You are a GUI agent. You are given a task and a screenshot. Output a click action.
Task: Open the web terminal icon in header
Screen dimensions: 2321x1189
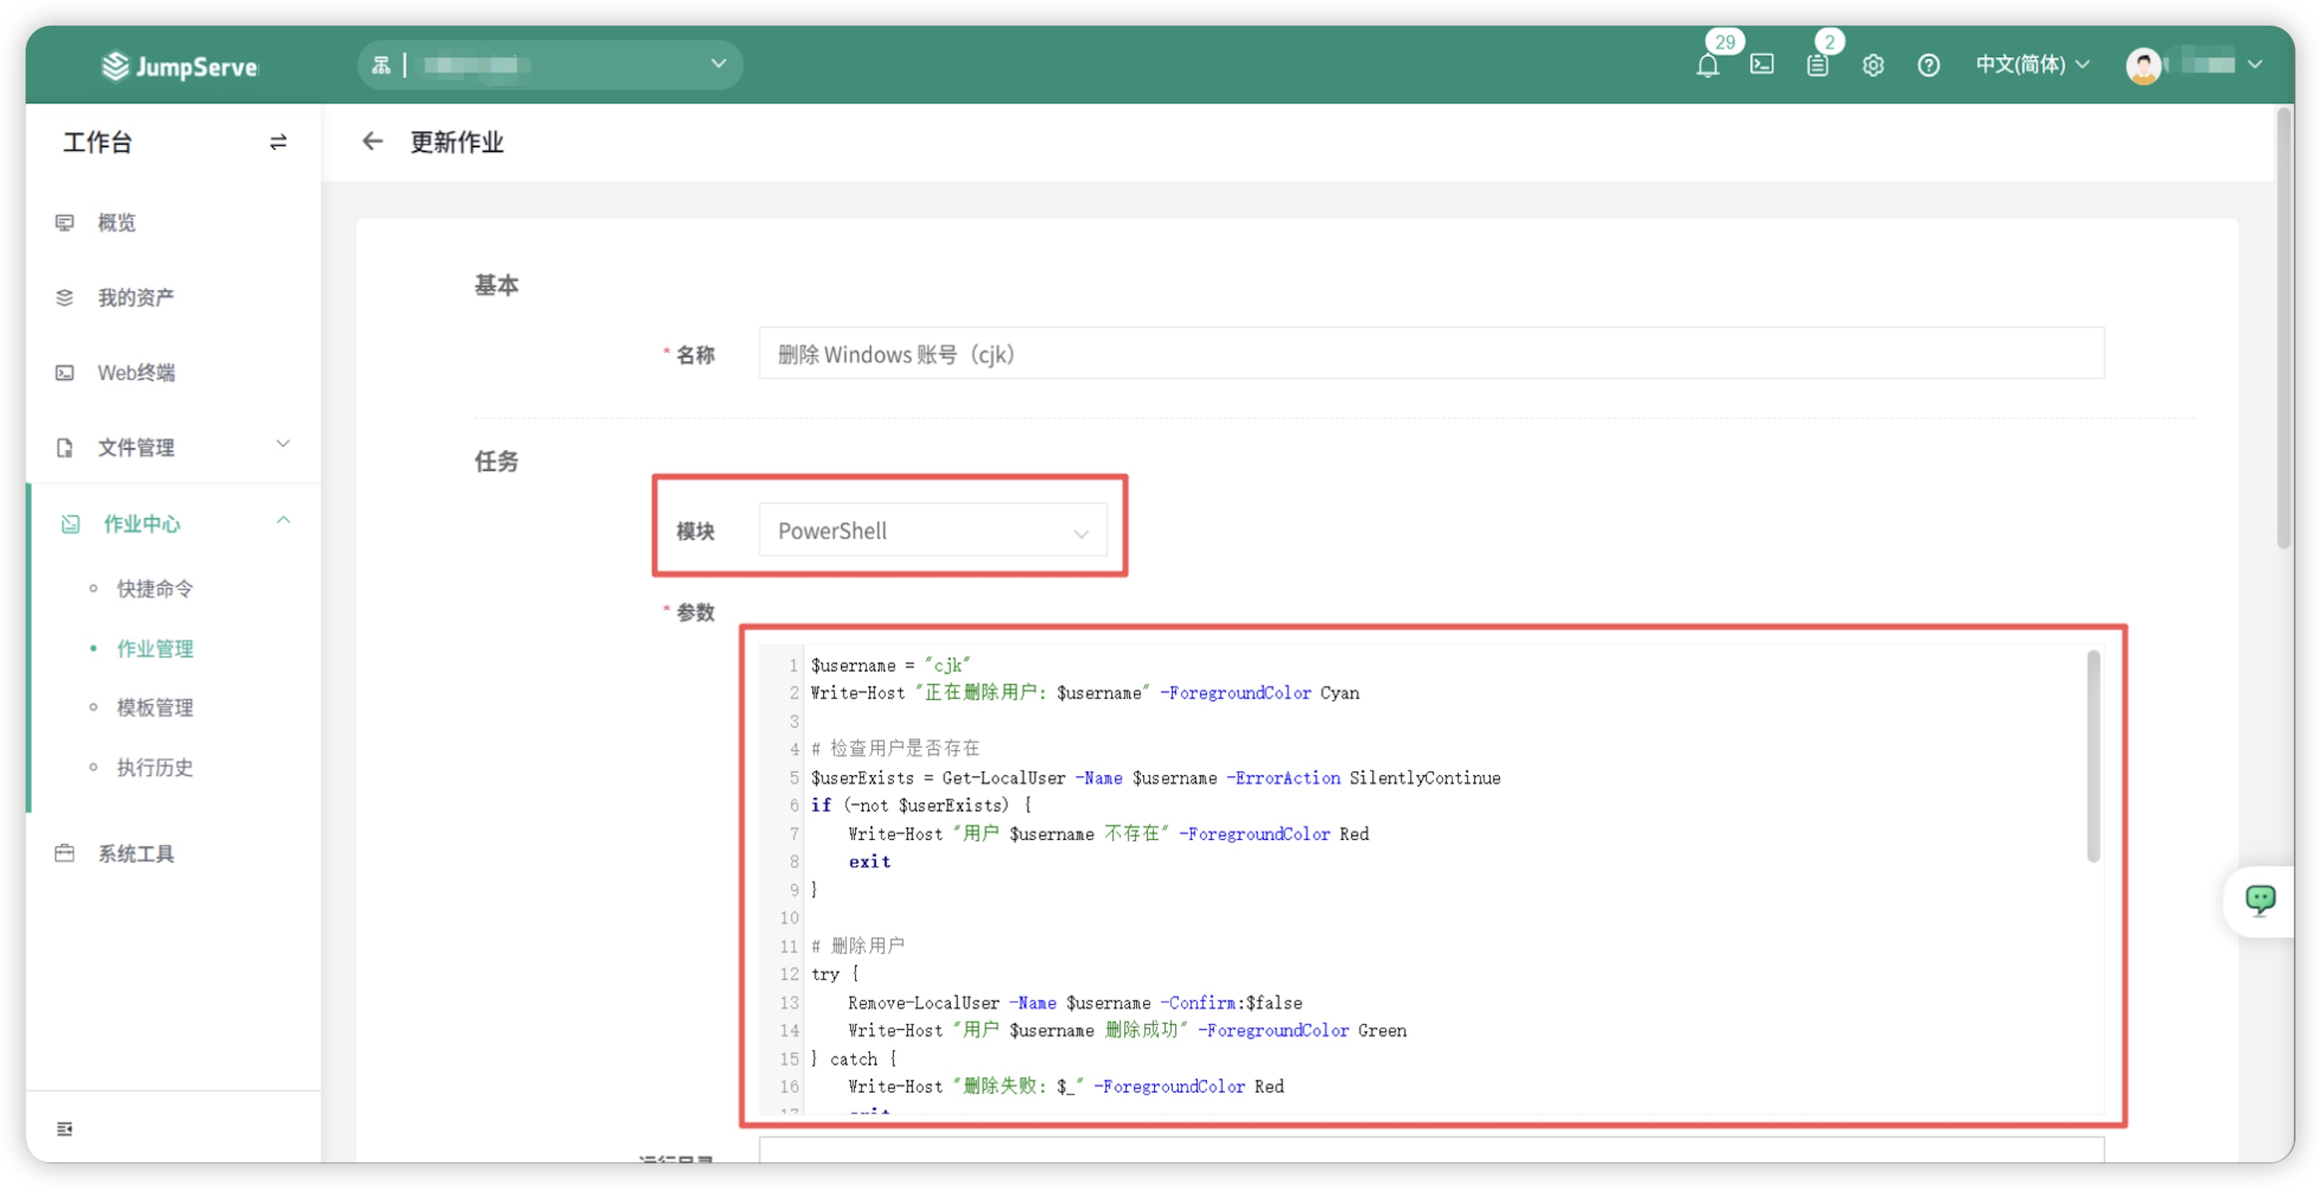pos(1762,65)
